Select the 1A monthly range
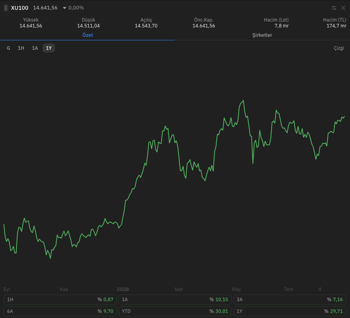 (35, 48)
